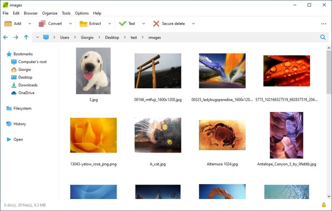Go back with the left arrow

5,37
